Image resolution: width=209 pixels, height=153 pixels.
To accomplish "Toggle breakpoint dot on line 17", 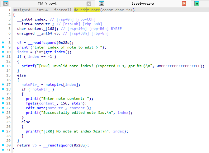I will pos(3,85).
